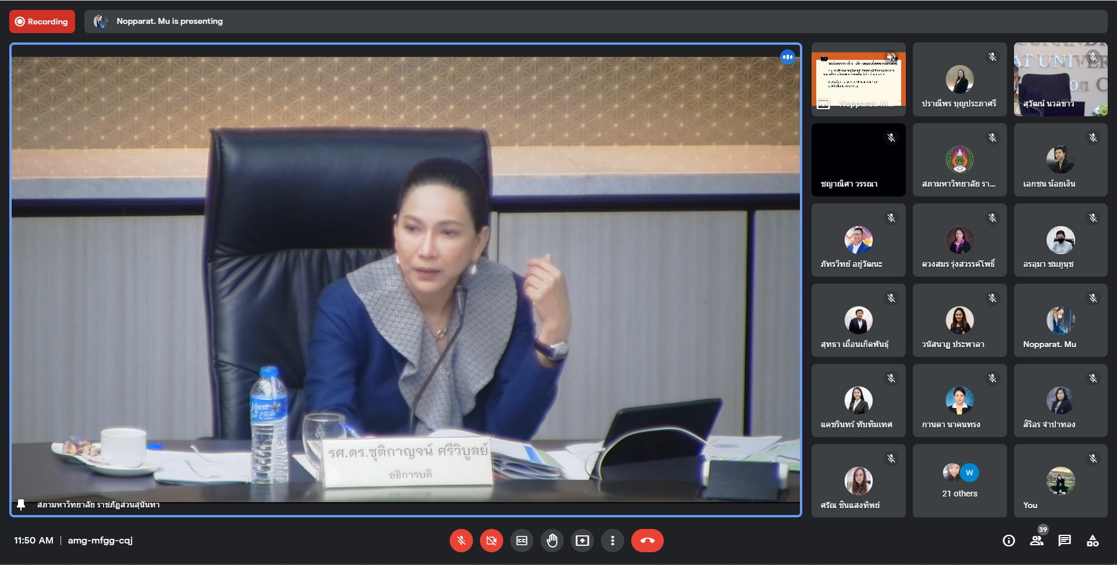Image resolution: width=1117 pixels, height=565 pixels.
Task: Leave the call with the red hang-up button
Action: [647, 541]
